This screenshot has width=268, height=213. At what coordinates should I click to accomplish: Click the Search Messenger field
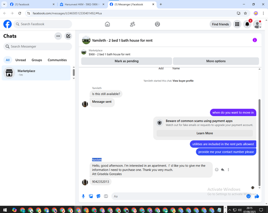tap(38, 47)
